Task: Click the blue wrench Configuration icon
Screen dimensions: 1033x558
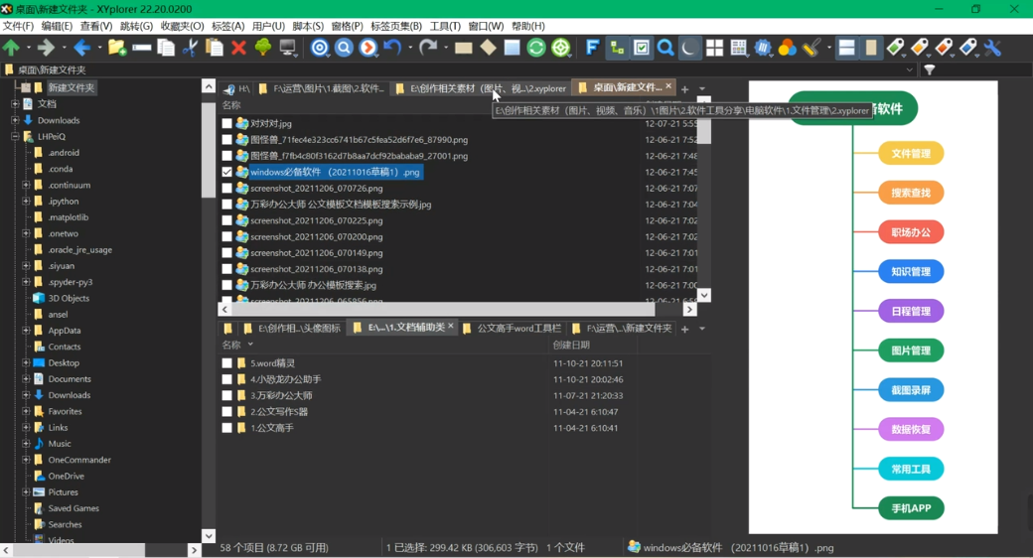Action: (x=992, y=48)
